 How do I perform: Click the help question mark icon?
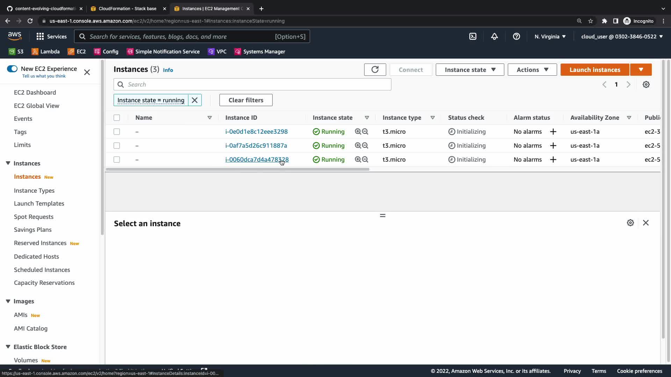[x=516, y=36]
